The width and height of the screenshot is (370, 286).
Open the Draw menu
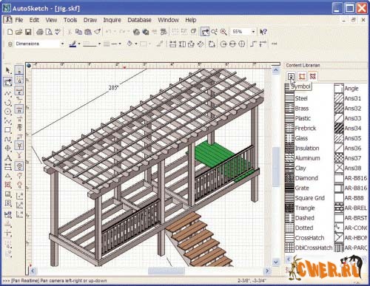pyautogui.click(x=90, y=20)
